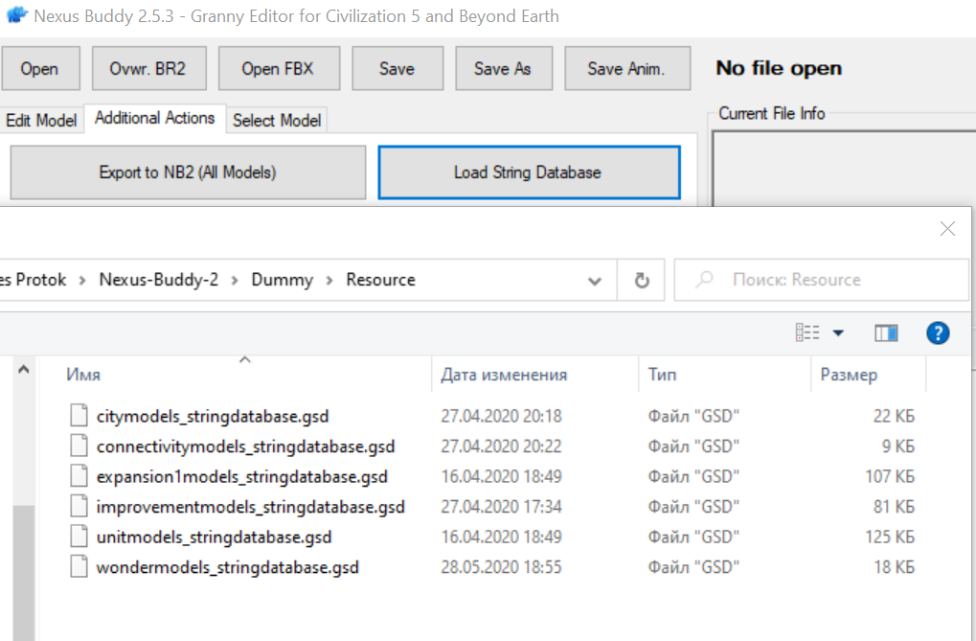The image size is (976, 641).
Task: Toggle the preview pane icon
Action: point(886,333)
